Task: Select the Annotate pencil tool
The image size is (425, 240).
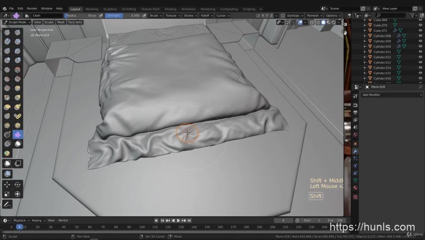Action: point(7,204)
